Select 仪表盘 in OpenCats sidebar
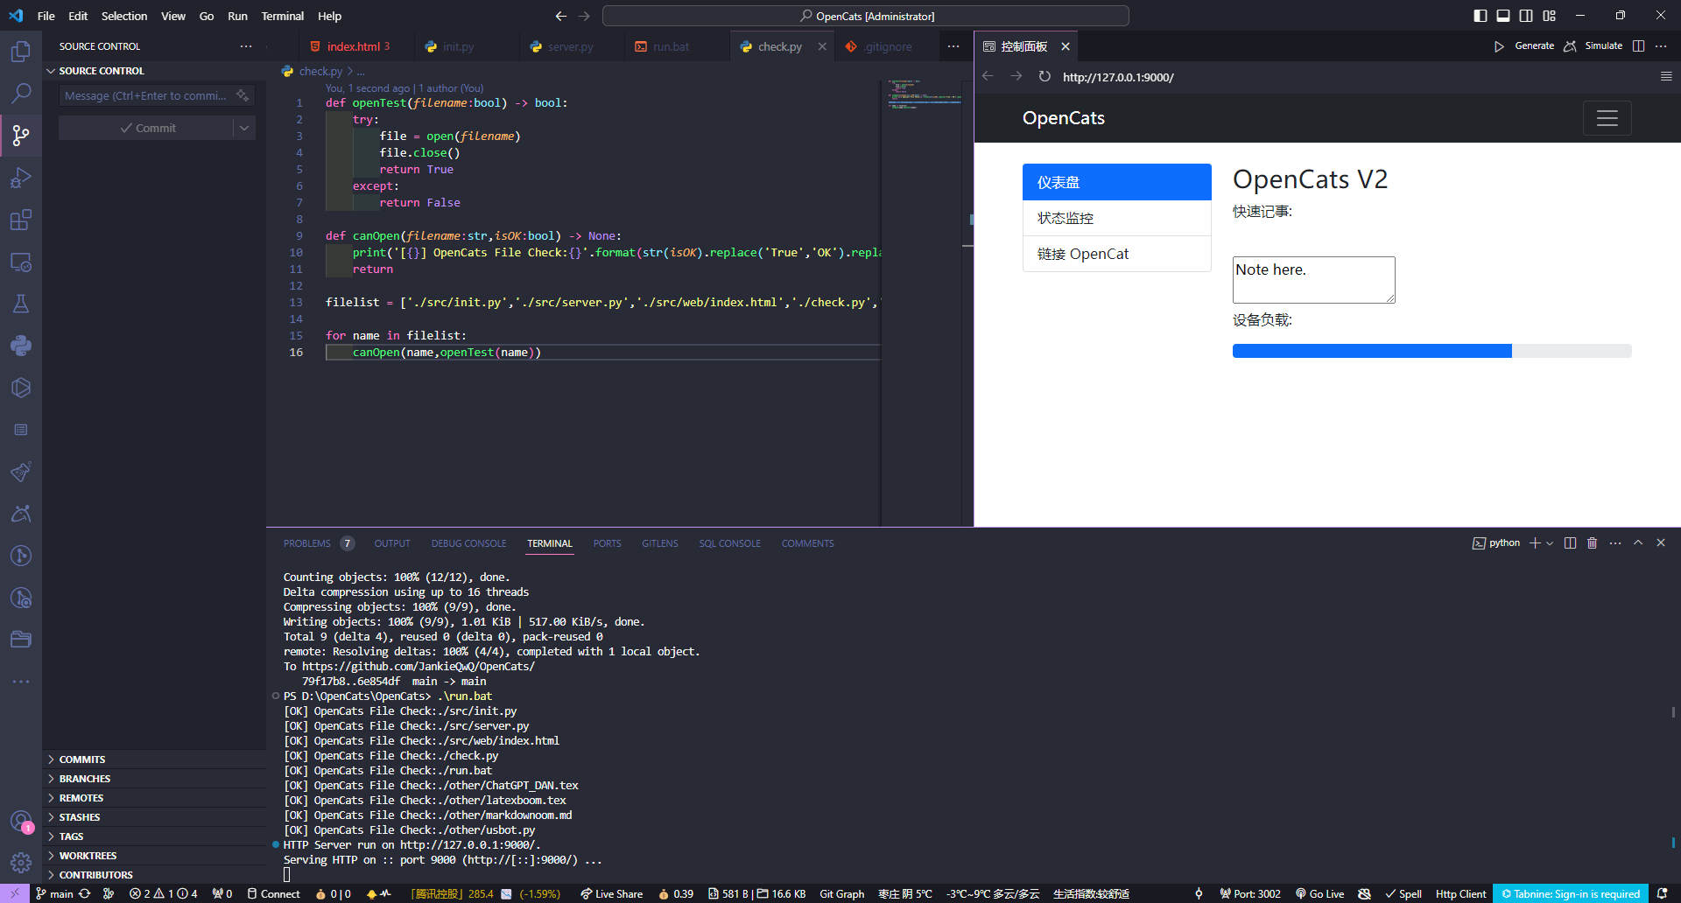The image size is (1681, 903). pyautogui.click(x=1116, y=182)
